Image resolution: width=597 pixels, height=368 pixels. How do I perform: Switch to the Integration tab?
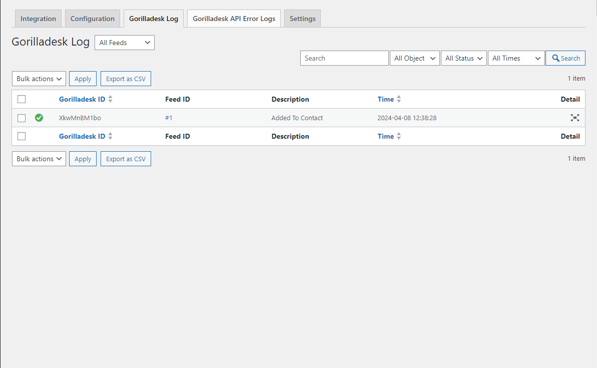(38, 19)
